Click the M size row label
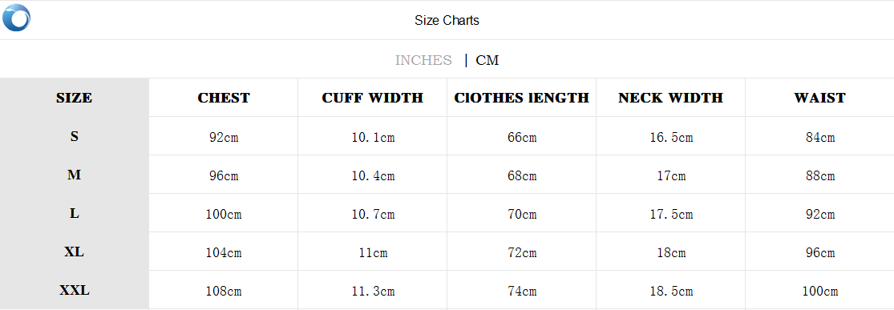 click(x=74, y=175)
